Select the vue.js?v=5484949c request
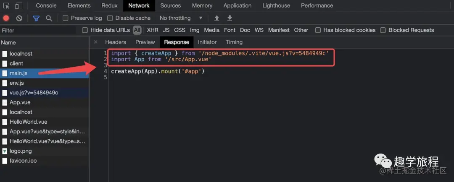The width and height of the screenshot is (454, 182). 44,93
